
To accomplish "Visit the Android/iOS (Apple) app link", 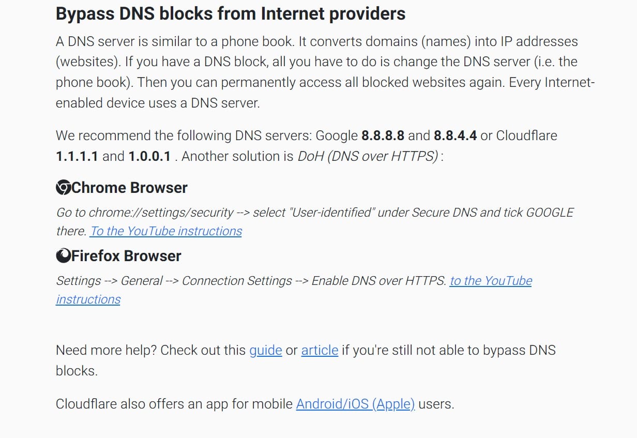I will (355, 404).
